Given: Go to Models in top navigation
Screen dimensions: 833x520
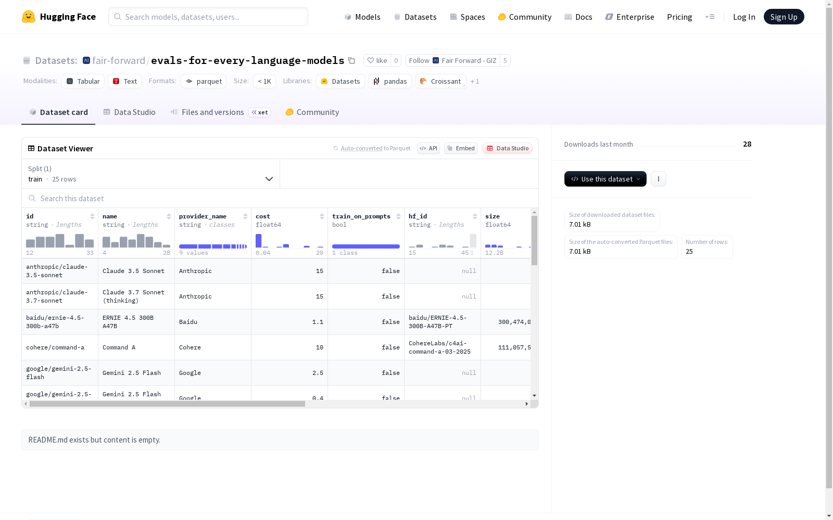Looking at the screenshot, I should pyautogui.click(x=362, y=17).
